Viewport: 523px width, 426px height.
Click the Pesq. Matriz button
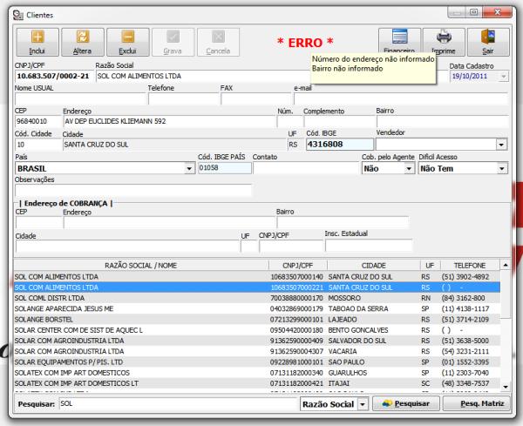click(477, 403)
